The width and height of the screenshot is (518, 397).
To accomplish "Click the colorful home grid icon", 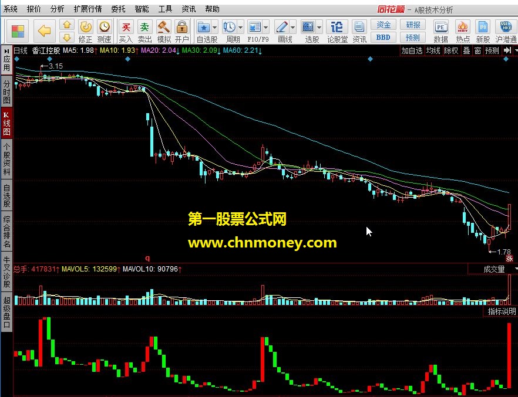I will point(18,31).
